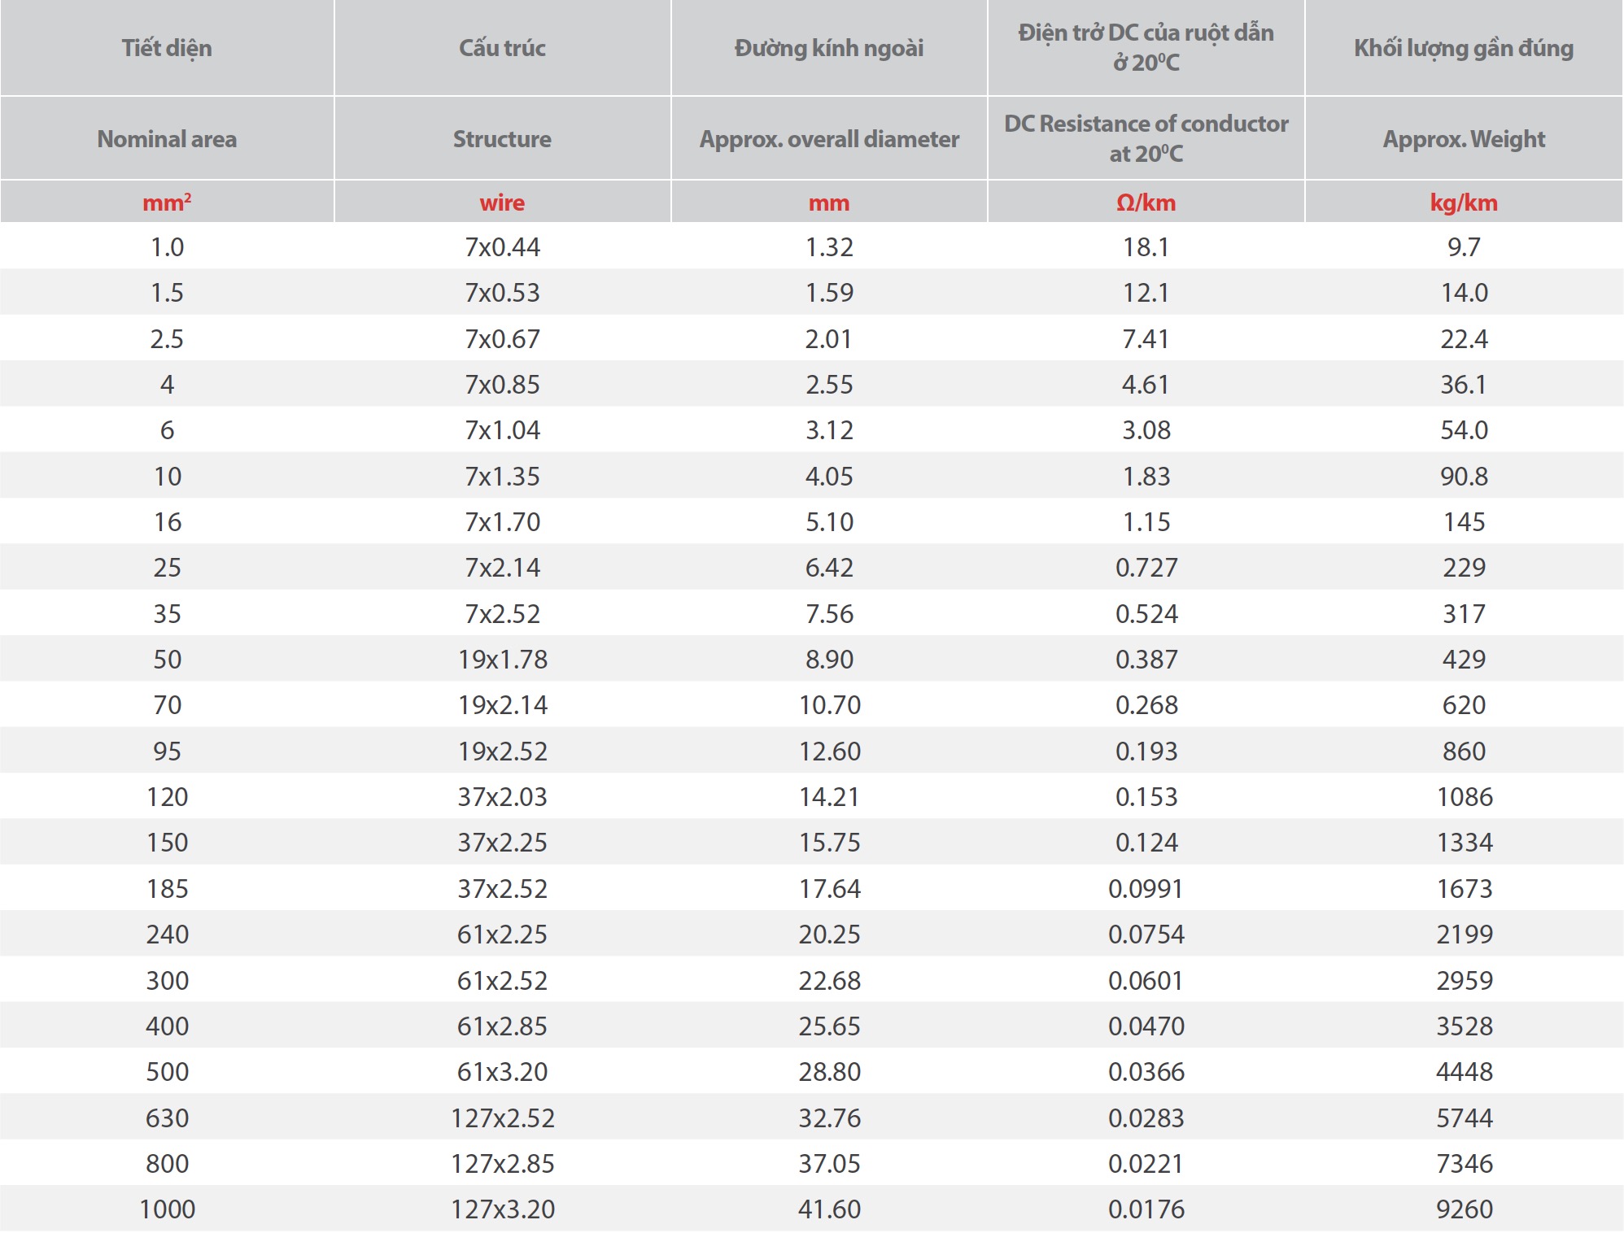This screenshot has height=1233, width=1624.
Task: Click the red 'wire' unit label
Action: pyautogui.click(x=502, y=203)
